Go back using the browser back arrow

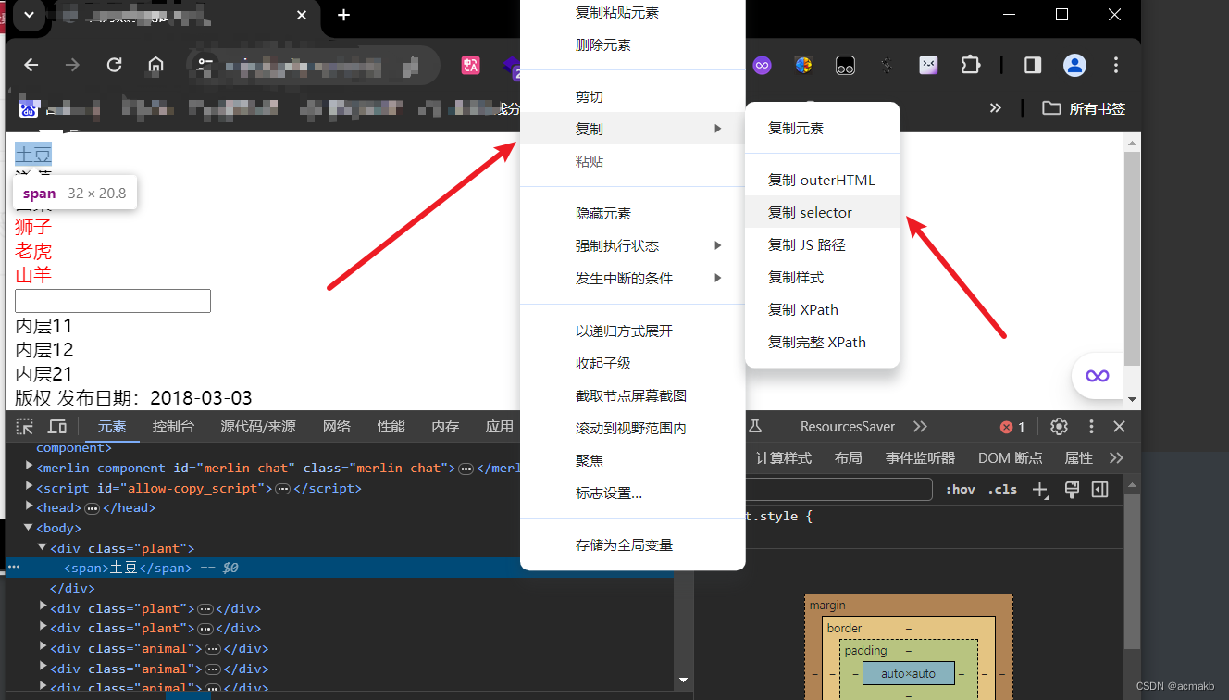point(31,65)
